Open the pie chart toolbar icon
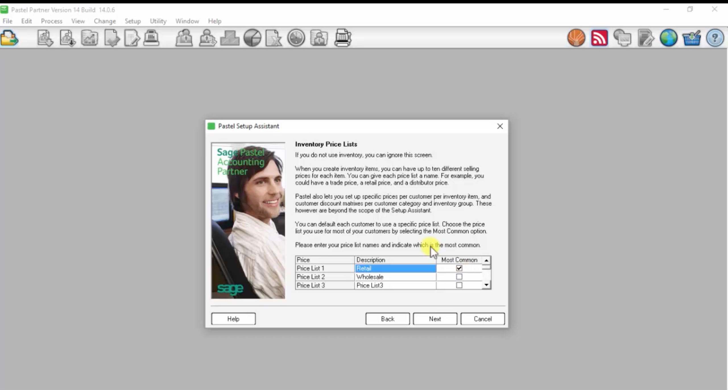Screen dimensions: 728x390 (252, 38)
